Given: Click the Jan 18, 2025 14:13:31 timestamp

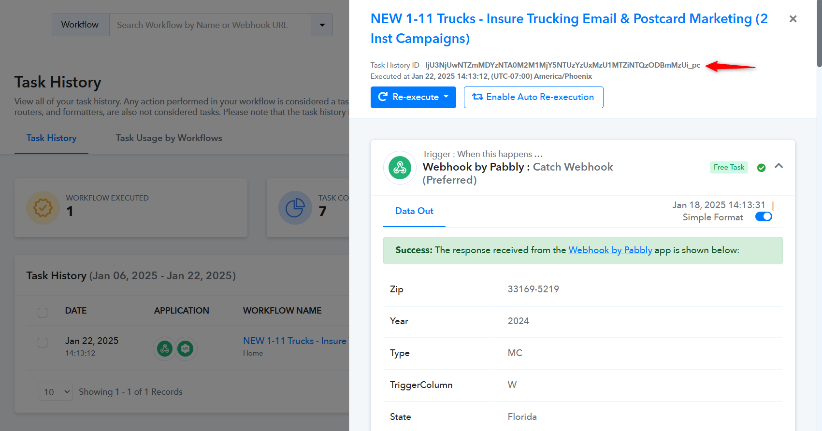Looking at the screenshot, I should 719,205.
